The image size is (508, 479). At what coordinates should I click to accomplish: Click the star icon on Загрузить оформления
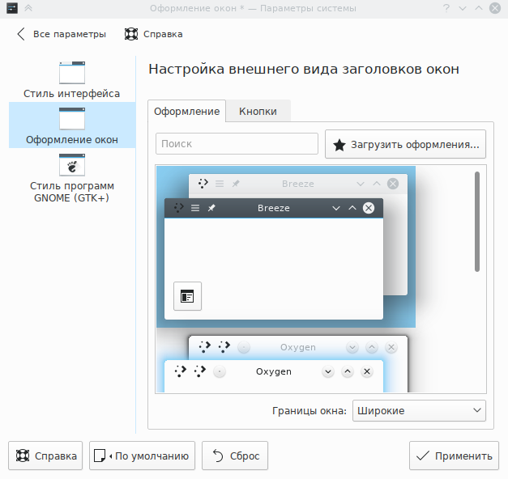point(339,145)
